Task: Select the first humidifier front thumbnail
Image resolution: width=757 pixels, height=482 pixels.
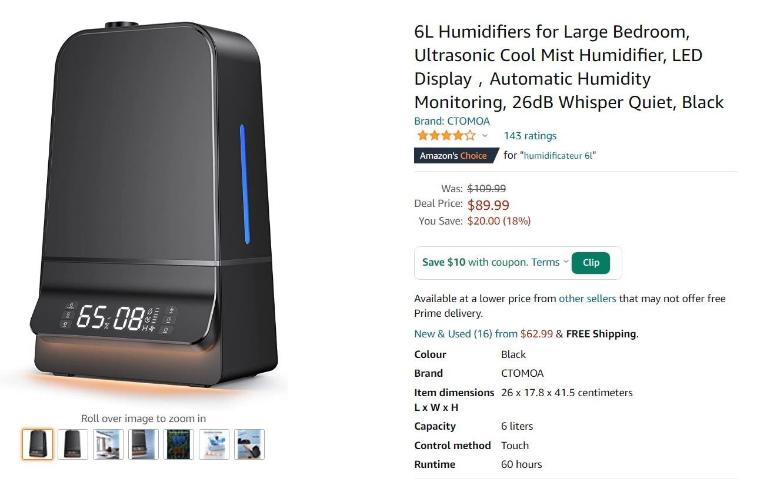Action: tap(38, 444)
